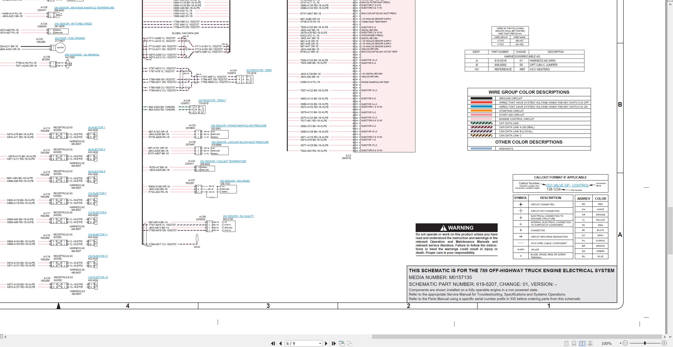
Task: Follow the Sensor - Coolant Temperature link
Action: click(223, 161)
